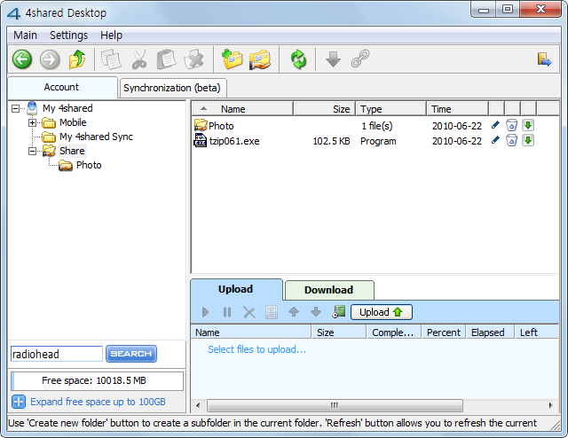
Task: Select My 4shared root in tree
Action: point(67,108)
